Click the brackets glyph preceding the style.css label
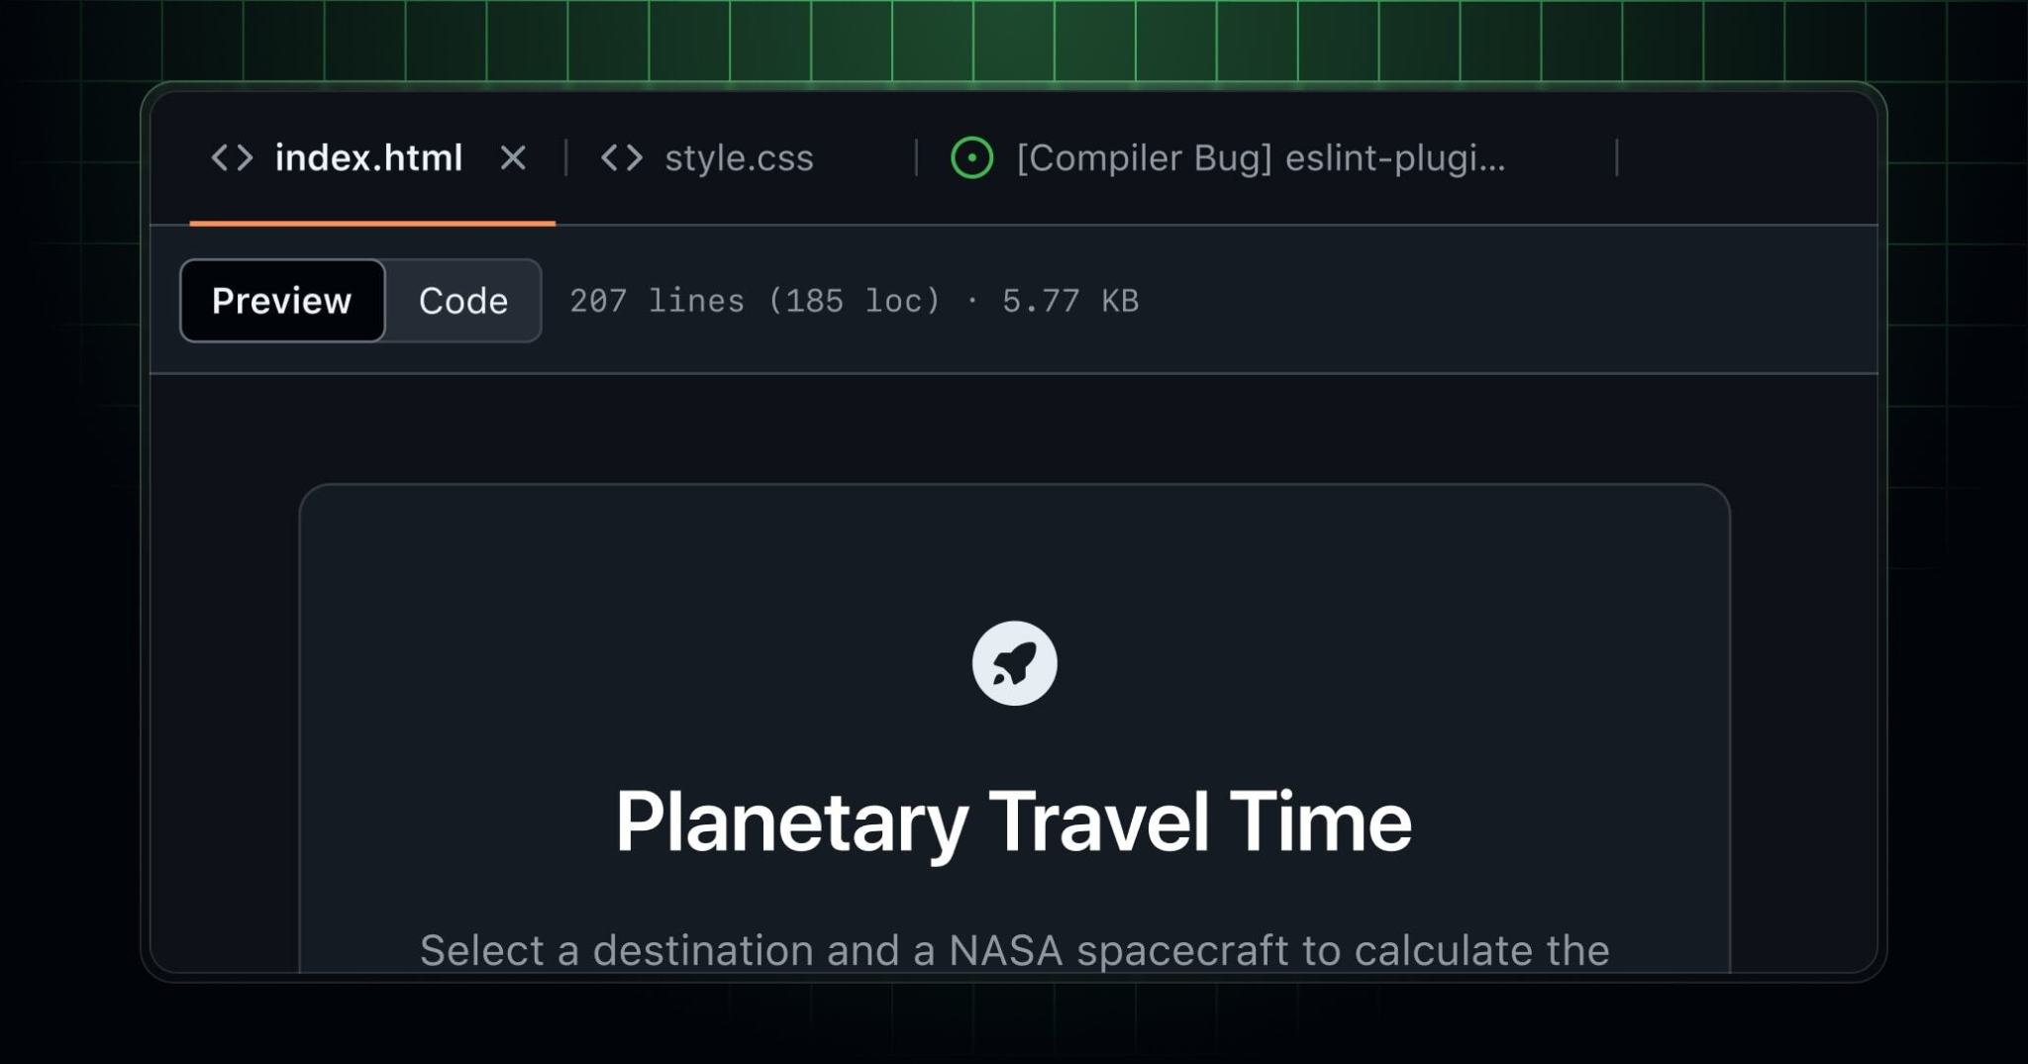 tap(624, 157)
